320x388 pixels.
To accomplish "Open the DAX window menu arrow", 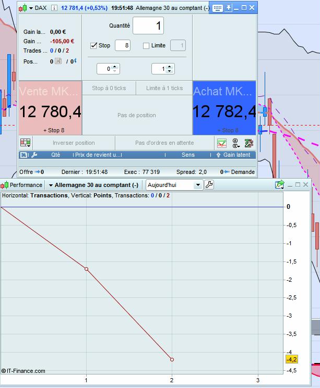I will pos(31,8).
